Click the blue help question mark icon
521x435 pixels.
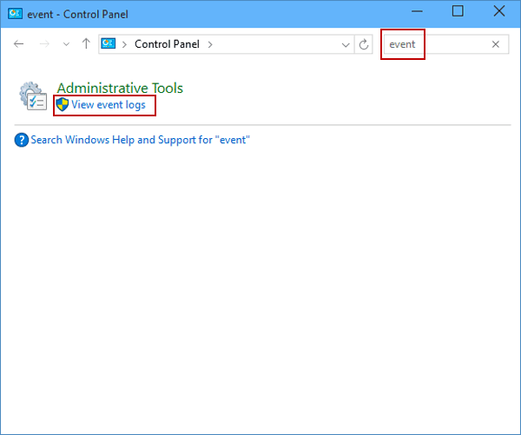coord(21,140)
